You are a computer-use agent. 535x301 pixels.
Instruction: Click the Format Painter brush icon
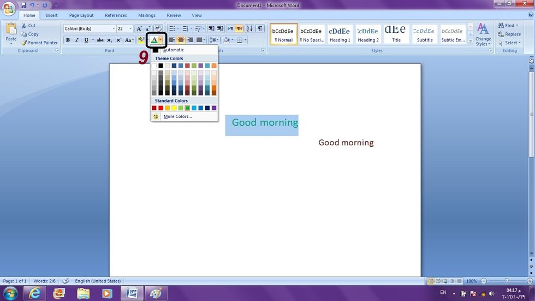click(24, 43)
